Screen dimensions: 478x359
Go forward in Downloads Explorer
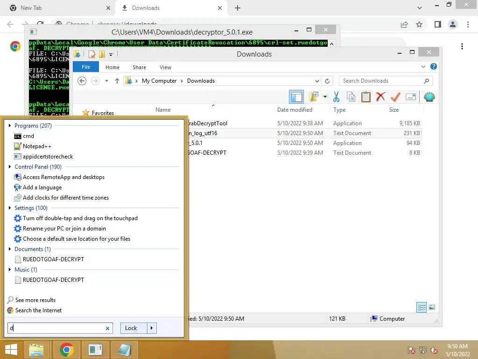(x=95, y=81)
